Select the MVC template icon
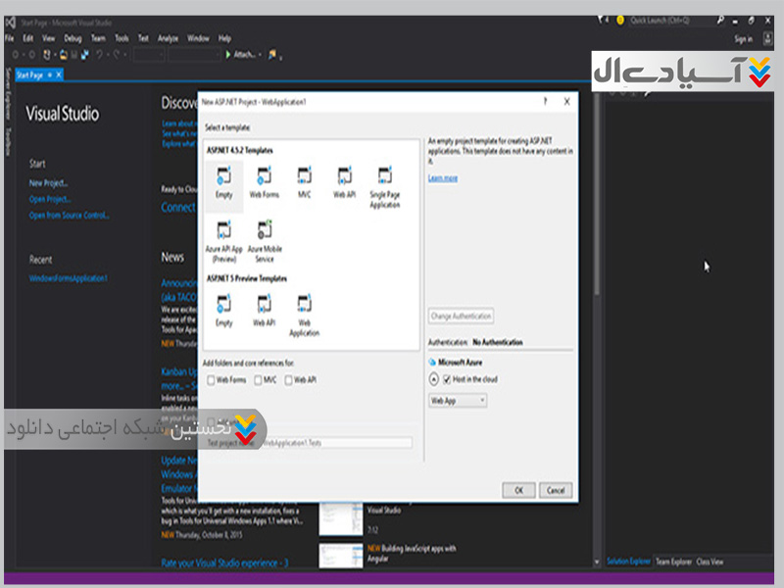784x588 pixels. [304, 177]
